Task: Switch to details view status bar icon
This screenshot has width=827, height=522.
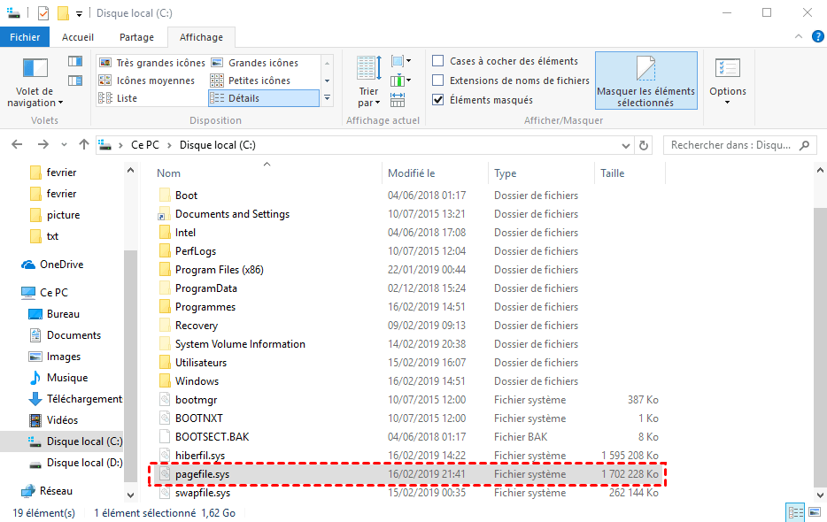Action: (795, 512)
